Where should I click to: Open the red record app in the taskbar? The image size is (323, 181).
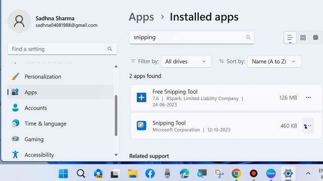pyautogui.click(x=253, y=173)
